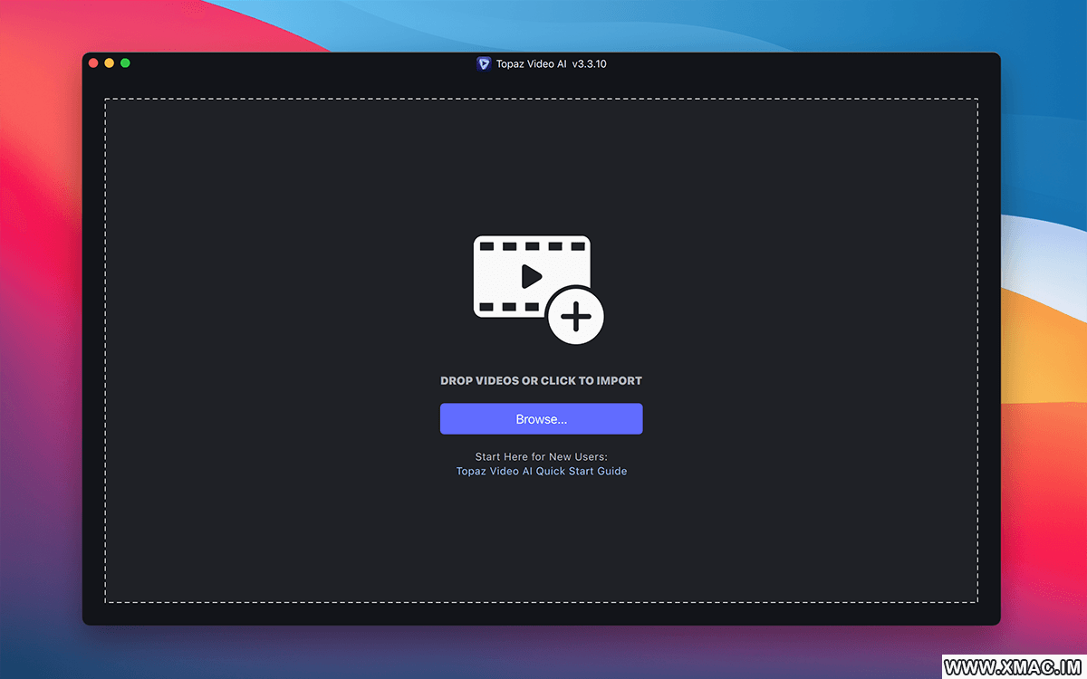1087x679 pixels.
Task: Click the Topaz Video AI v3.3.10 title text
Action: click(x=552, y=64)
